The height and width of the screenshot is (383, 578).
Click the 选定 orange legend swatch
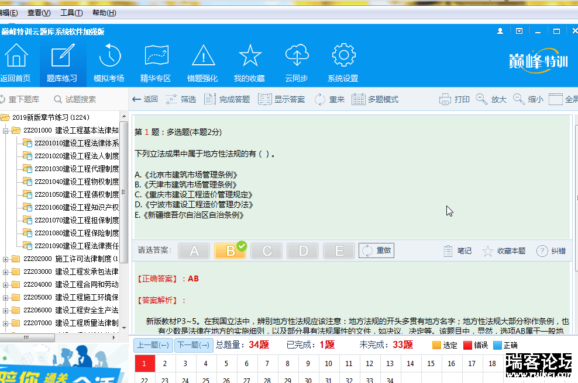click(x=436, y=345)
